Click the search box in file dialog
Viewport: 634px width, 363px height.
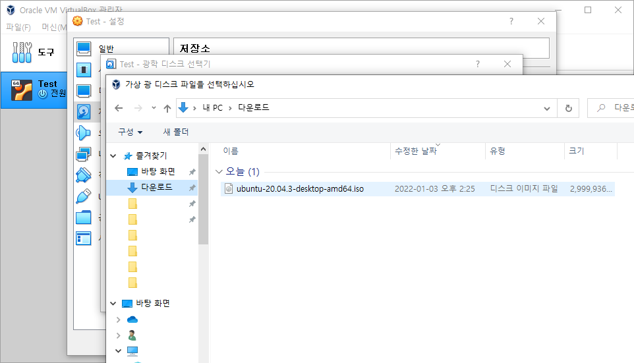pyautogui.click(x=610, y=108)
